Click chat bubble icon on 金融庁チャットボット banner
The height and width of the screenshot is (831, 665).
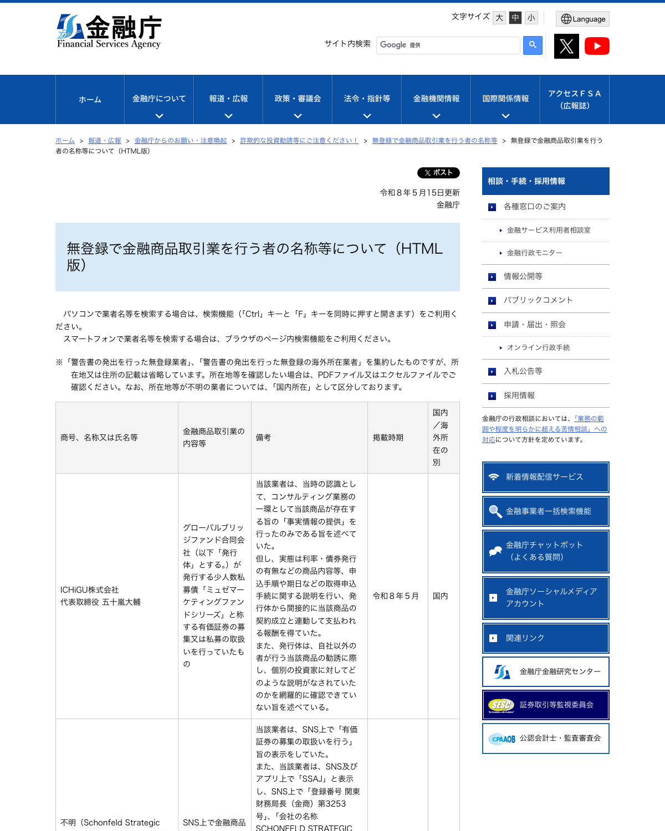pos(495,551)
